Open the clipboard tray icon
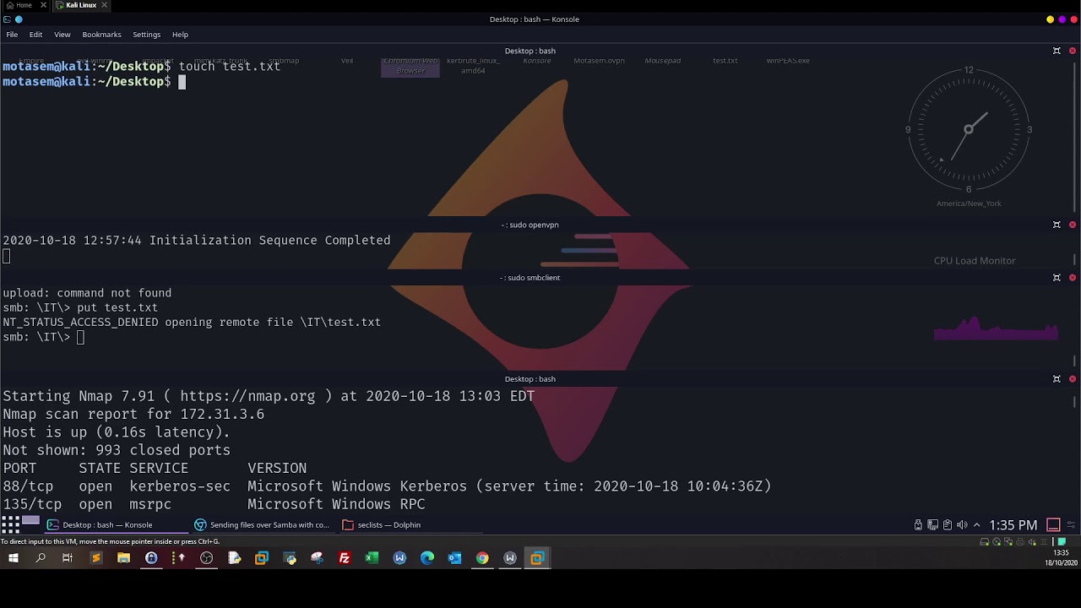 click(x=948, y=524)
